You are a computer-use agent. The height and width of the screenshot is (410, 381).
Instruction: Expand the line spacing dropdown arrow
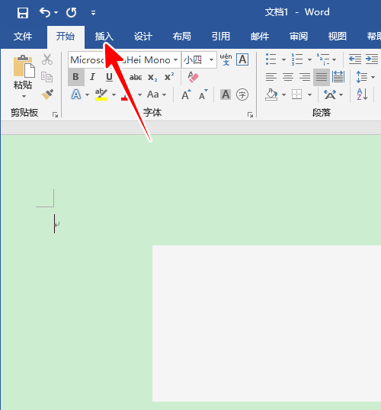click(x=373, y=77)
